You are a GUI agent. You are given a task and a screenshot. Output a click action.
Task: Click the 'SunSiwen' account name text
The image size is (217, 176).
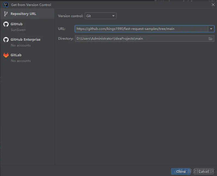(x=18, y=30)
